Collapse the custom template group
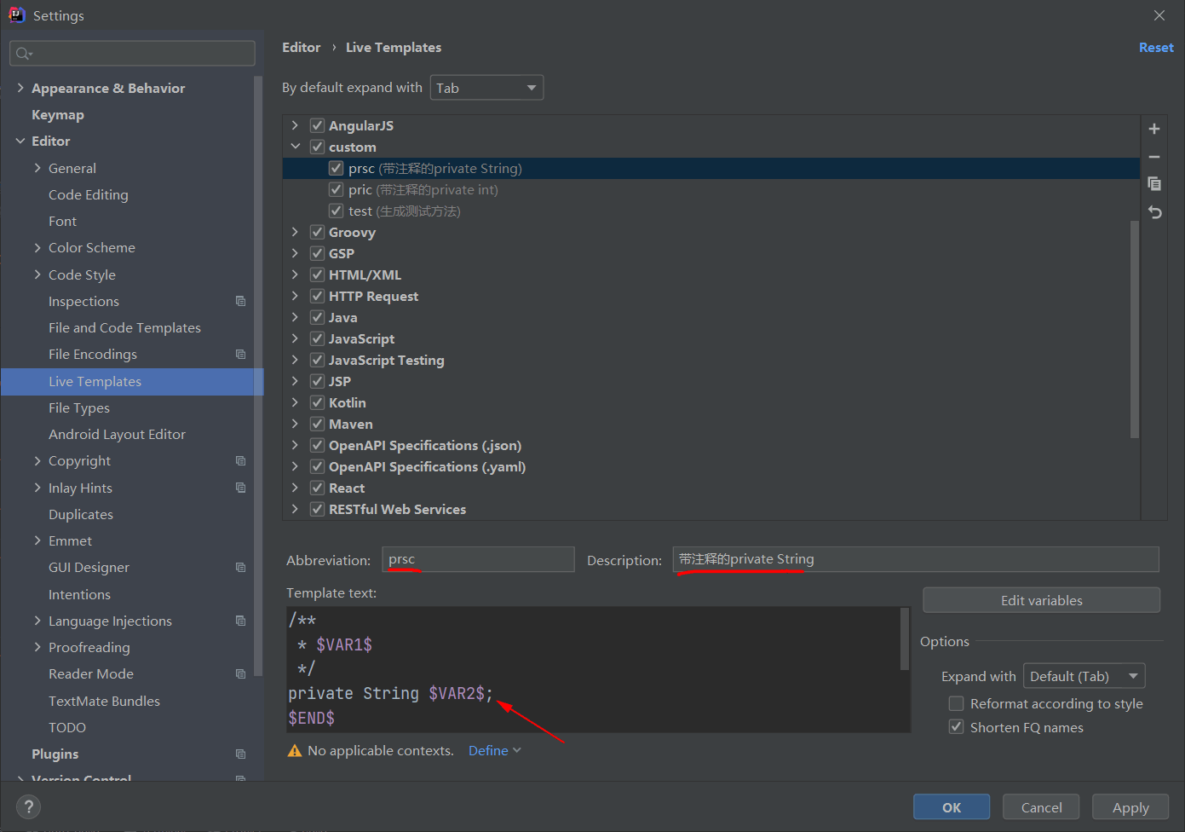 coord(295,147)
